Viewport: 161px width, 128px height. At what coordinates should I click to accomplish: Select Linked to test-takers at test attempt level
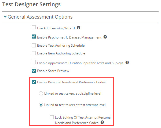pyautogui.click(x=41, y=105)
